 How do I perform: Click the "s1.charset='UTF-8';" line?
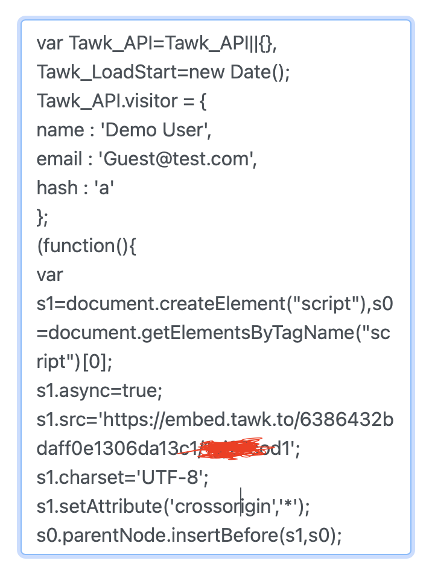click(122, 477)
